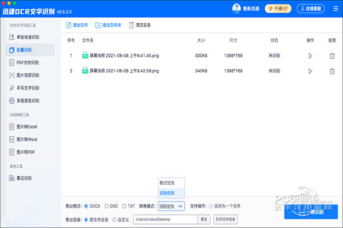Click the user avatar icon

[236, 9]
